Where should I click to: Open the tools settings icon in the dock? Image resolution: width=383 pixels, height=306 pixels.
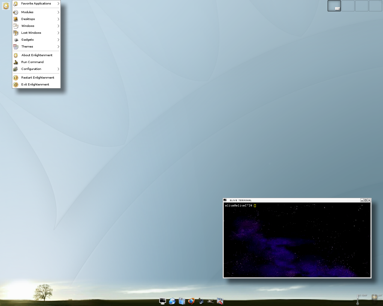(x=220, y=301)
